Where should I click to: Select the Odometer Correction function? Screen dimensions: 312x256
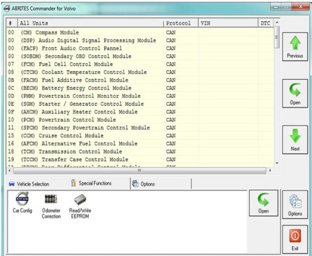(51, 206)
